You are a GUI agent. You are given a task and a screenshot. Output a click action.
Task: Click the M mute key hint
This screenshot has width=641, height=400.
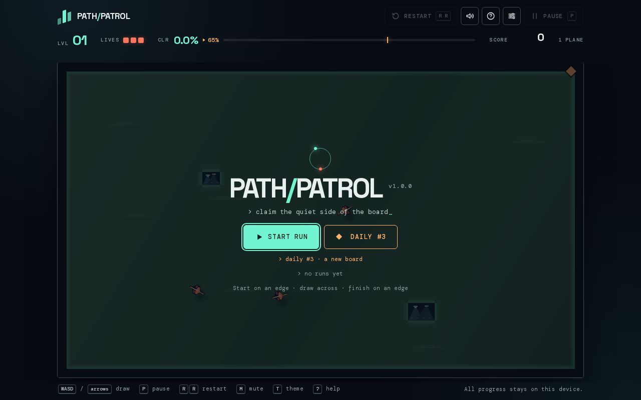tap(241, 389)
